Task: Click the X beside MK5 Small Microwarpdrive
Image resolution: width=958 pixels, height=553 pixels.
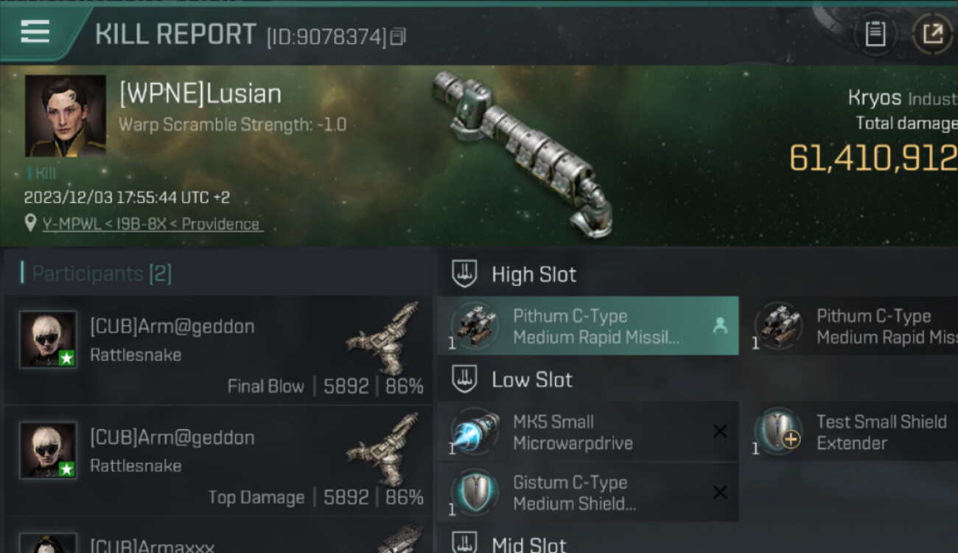Action: (720, 431)
